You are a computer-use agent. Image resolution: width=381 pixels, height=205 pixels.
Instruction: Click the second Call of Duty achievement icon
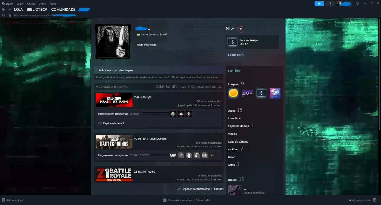tap(181, 114)
